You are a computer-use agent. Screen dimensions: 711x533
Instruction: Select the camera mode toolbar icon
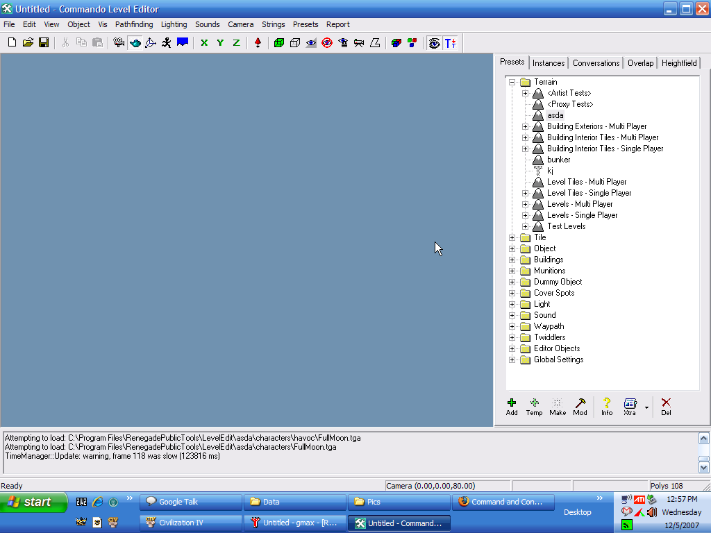point(119,42)
